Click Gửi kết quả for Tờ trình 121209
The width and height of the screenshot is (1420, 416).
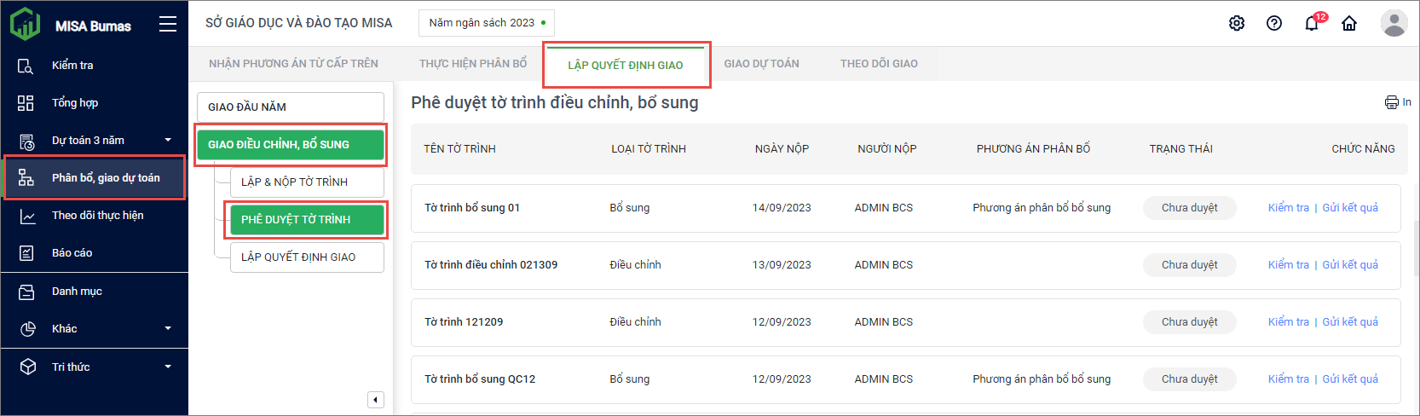coord(1350,322)
